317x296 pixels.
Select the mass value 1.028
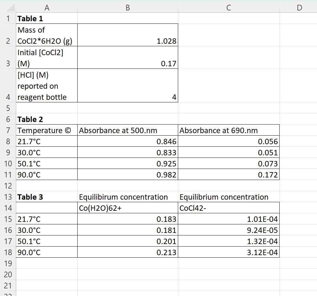(128, 35)
